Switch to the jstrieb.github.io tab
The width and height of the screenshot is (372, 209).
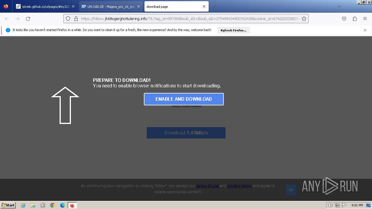pyautogui.click(x=45, y=6)
